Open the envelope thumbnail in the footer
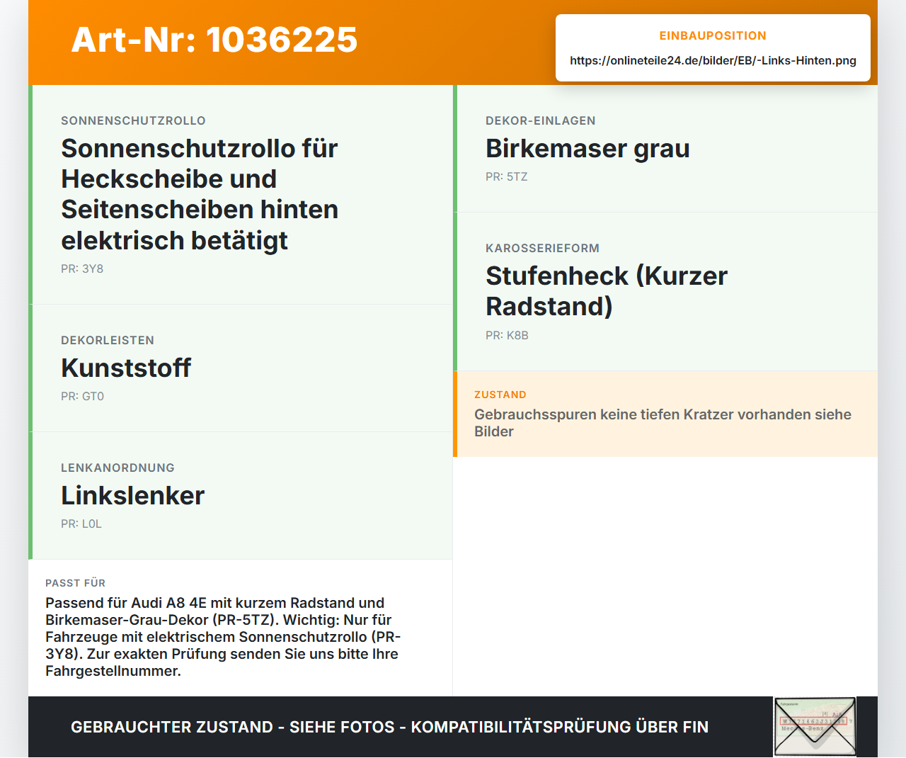 coord(815,727)
